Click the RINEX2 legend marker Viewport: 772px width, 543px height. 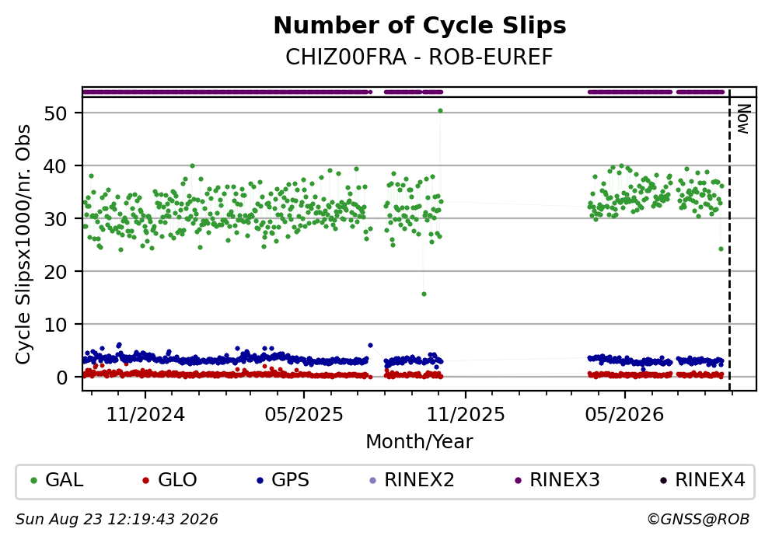pyautogui.click(x=372, y=481)
